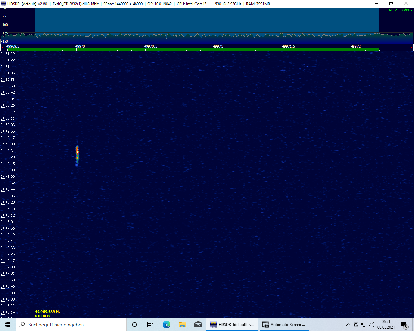Open Task View from the taskbar
Image resolution: width=414 pixels, height=331 pixels.
(150, 325)
